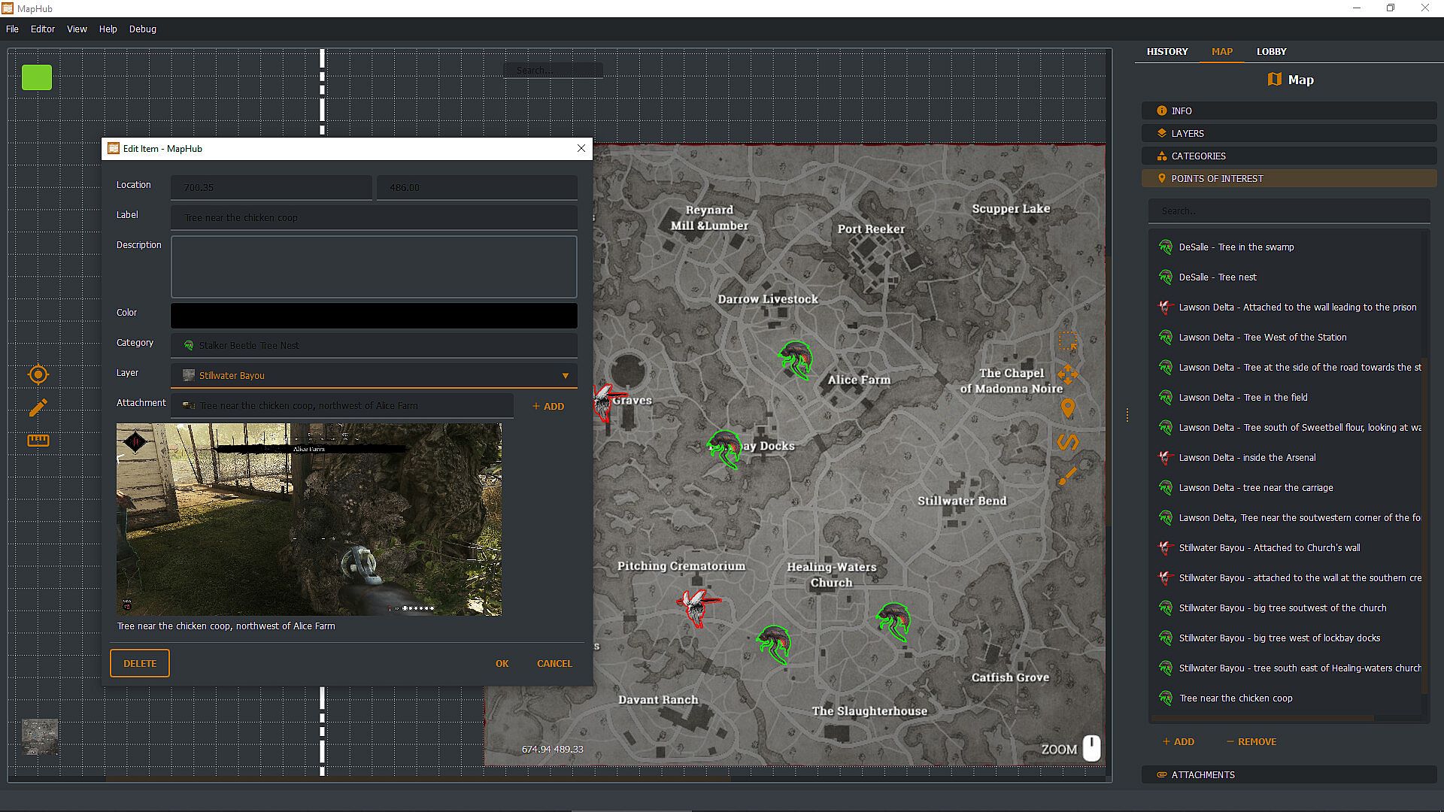Expand the LAYERS section
1444x812 pixels.
pos(1288,133)
